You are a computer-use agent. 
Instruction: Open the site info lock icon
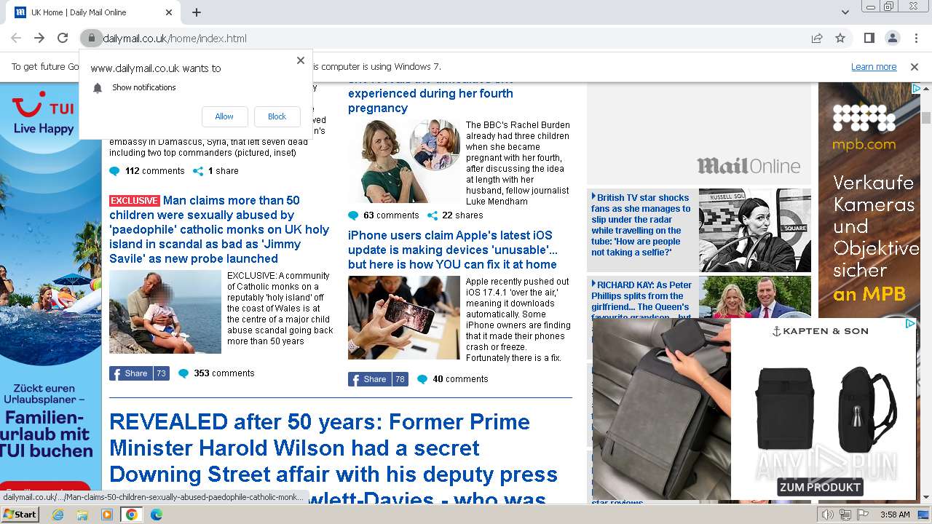90,38
